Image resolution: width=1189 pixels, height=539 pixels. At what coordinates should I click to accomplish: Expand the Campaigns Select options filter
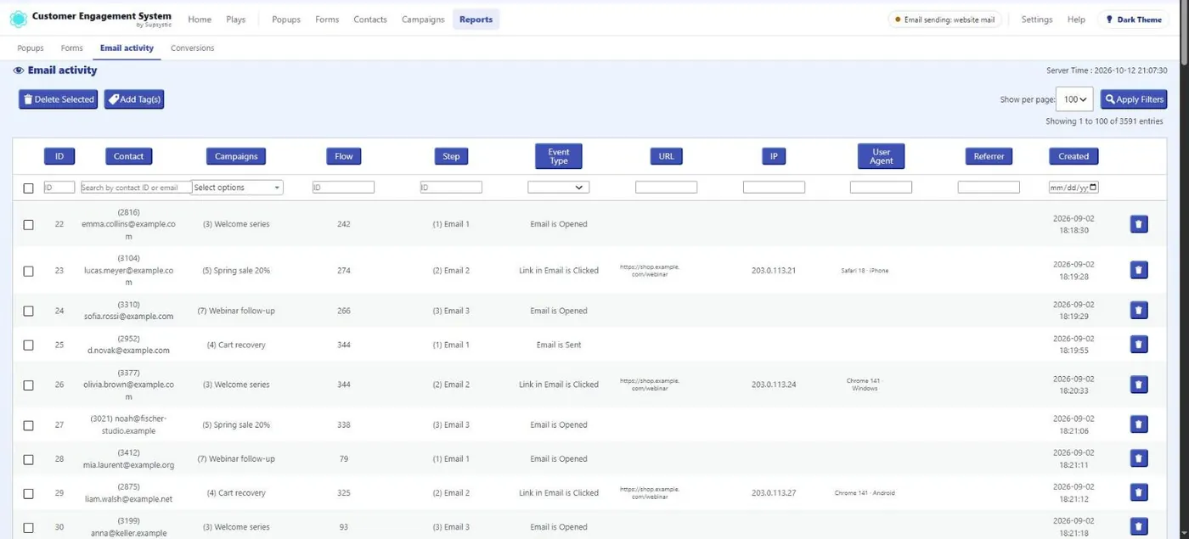[238, 188]
